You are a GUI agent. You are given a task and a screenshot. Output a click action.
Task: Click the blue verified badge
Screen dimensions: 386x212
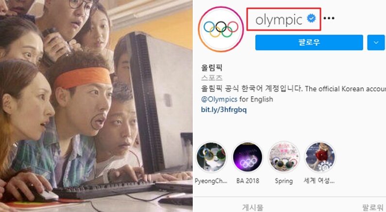click(311, 18)
